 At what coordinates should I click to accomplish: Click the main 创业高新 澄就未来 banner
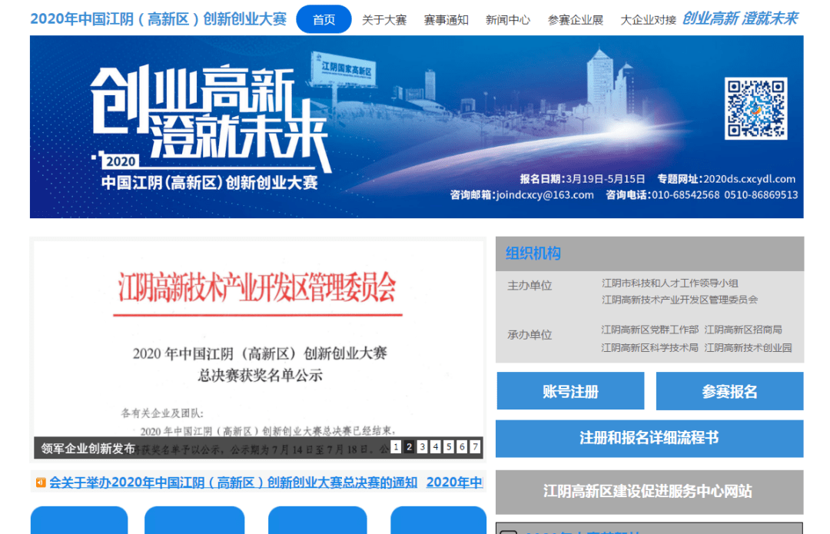(x=417, y=127)
